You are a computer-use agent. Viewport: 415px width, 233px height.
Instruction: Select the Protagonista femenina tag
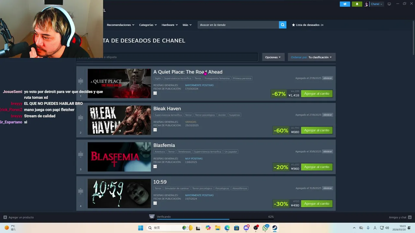click(217, 78)
